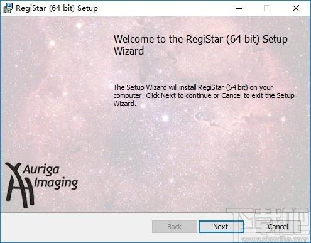Click the 'Welcome to the RegiStar (64 bit) Setup Wizard' heading
The image size is (311, 243).
200,45
